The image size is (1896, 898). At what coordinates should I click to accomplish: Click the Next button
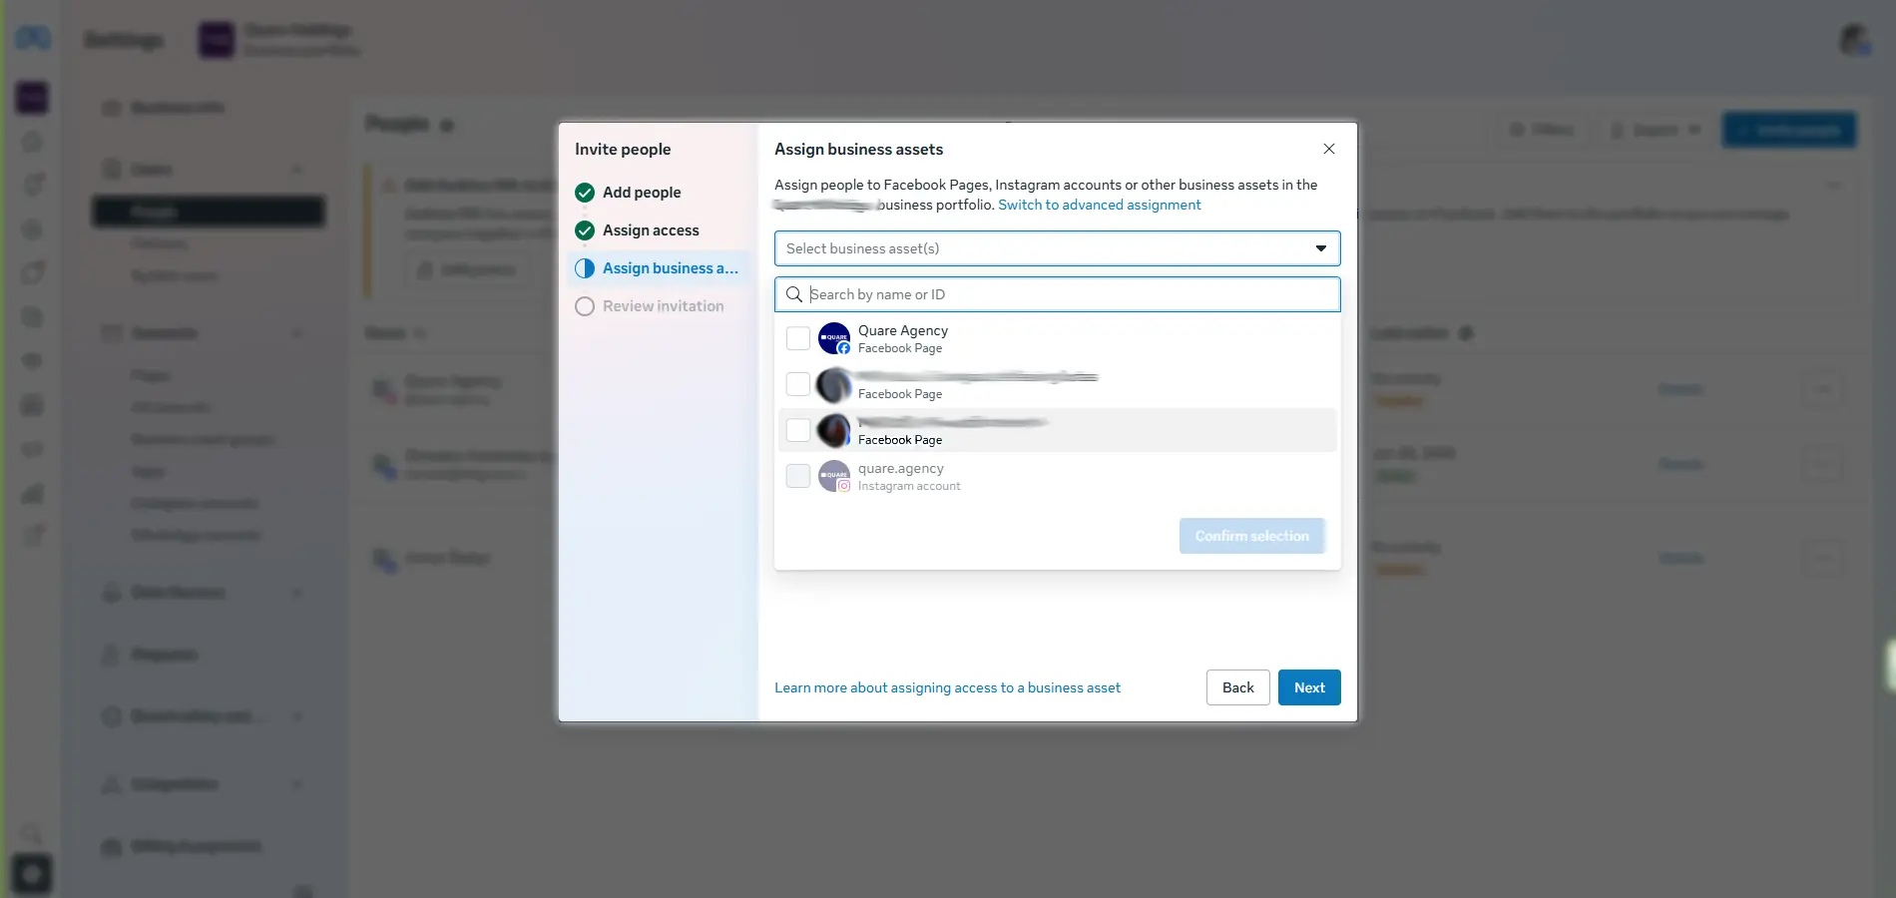click(x=1309, y=687)
